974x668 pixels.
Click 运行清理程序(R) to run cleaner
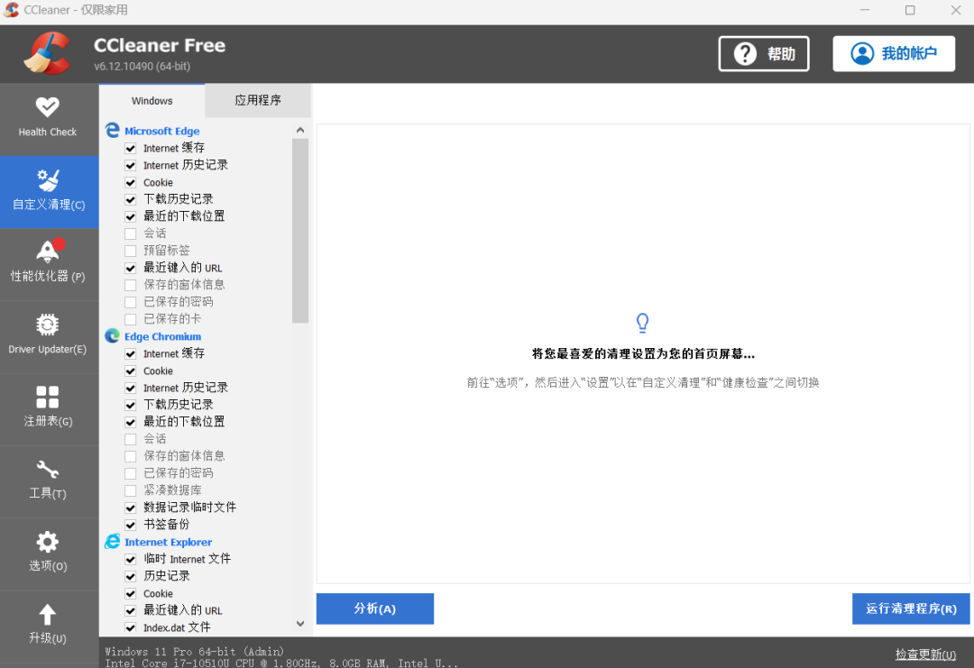pos(911,609)
